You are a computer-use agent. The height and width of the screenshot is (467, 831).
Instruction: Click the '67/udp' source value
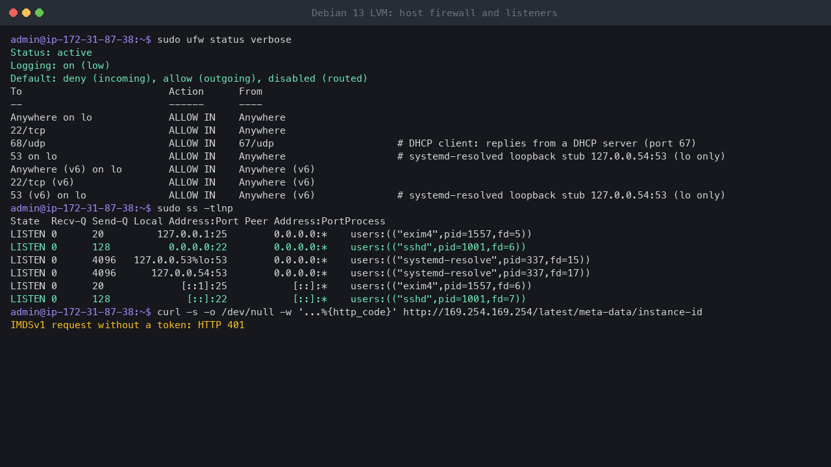click(256, 143)
